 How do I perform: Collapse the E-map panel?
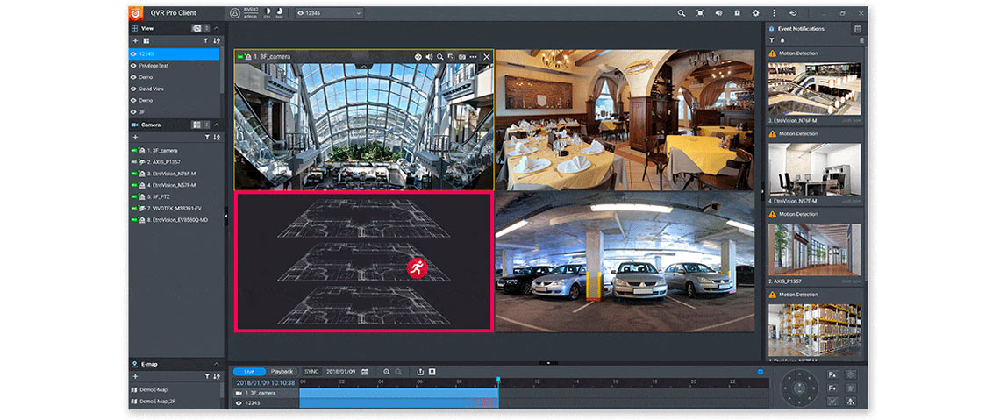[x=217, y=364]
